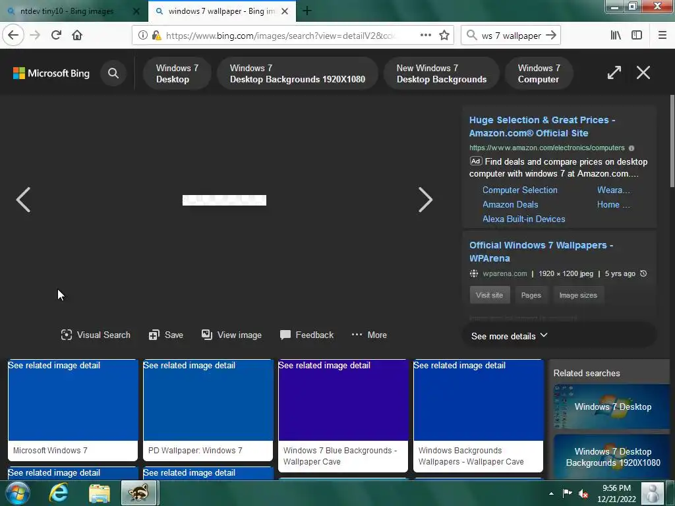Open File Explorer from taskbar
This screenshot has width=675, height=506.
pyautogui.click(x=100, y=493)
